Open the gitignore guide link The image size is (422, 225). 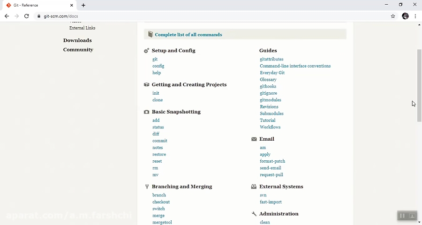tap(268, 93)
